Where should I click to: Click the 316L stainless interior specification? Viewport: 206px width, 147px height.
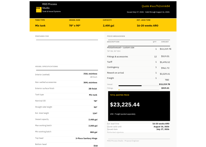90,73
